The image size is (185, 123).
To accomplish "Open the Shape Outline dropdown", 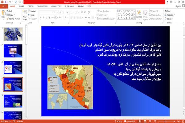I will pos(155,15).
